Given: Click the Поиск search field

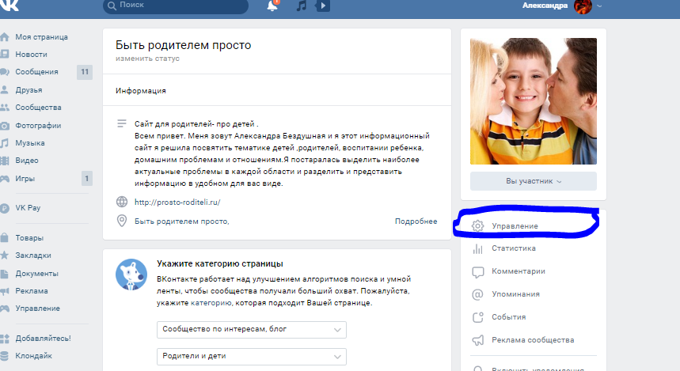Looking at the screenshot, I should point(176,6).
